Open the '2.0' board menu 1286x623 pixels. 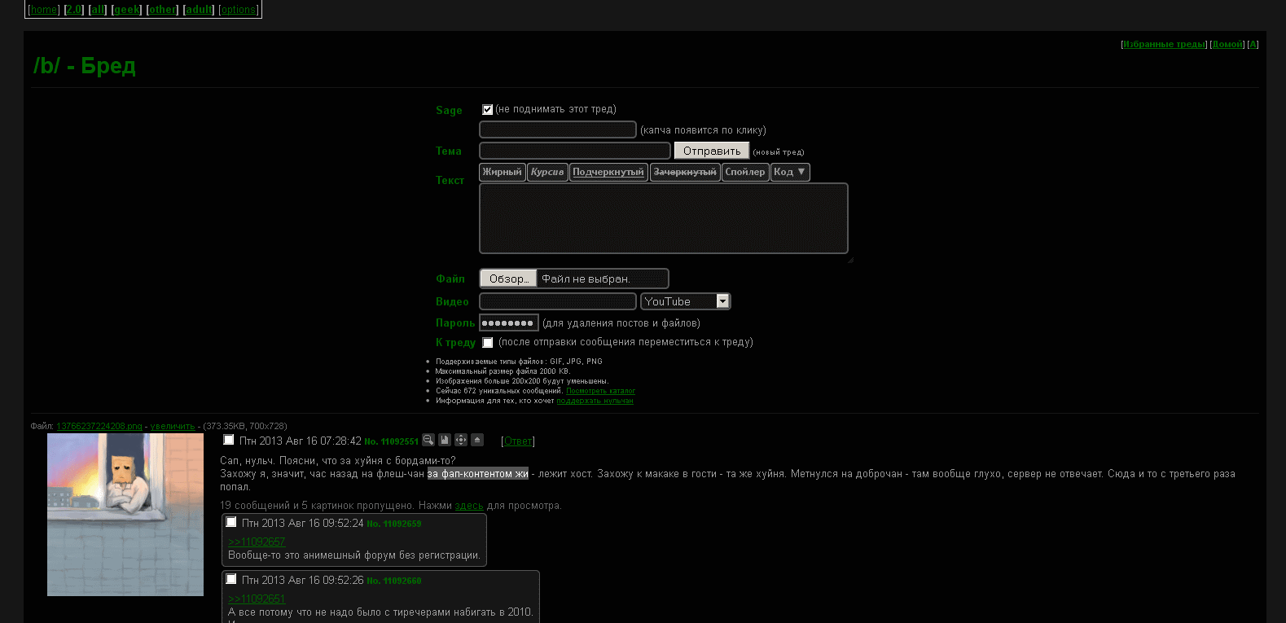tap(74, 10)
